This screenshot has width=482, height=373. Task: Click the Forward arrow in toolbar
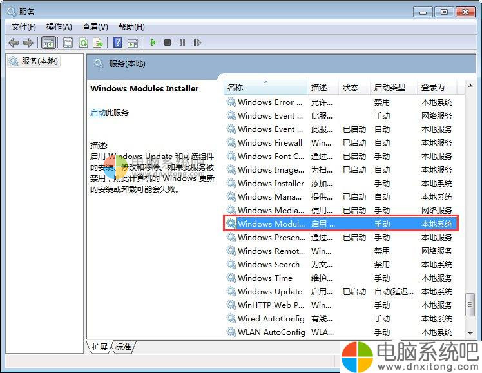coord(28,43)
